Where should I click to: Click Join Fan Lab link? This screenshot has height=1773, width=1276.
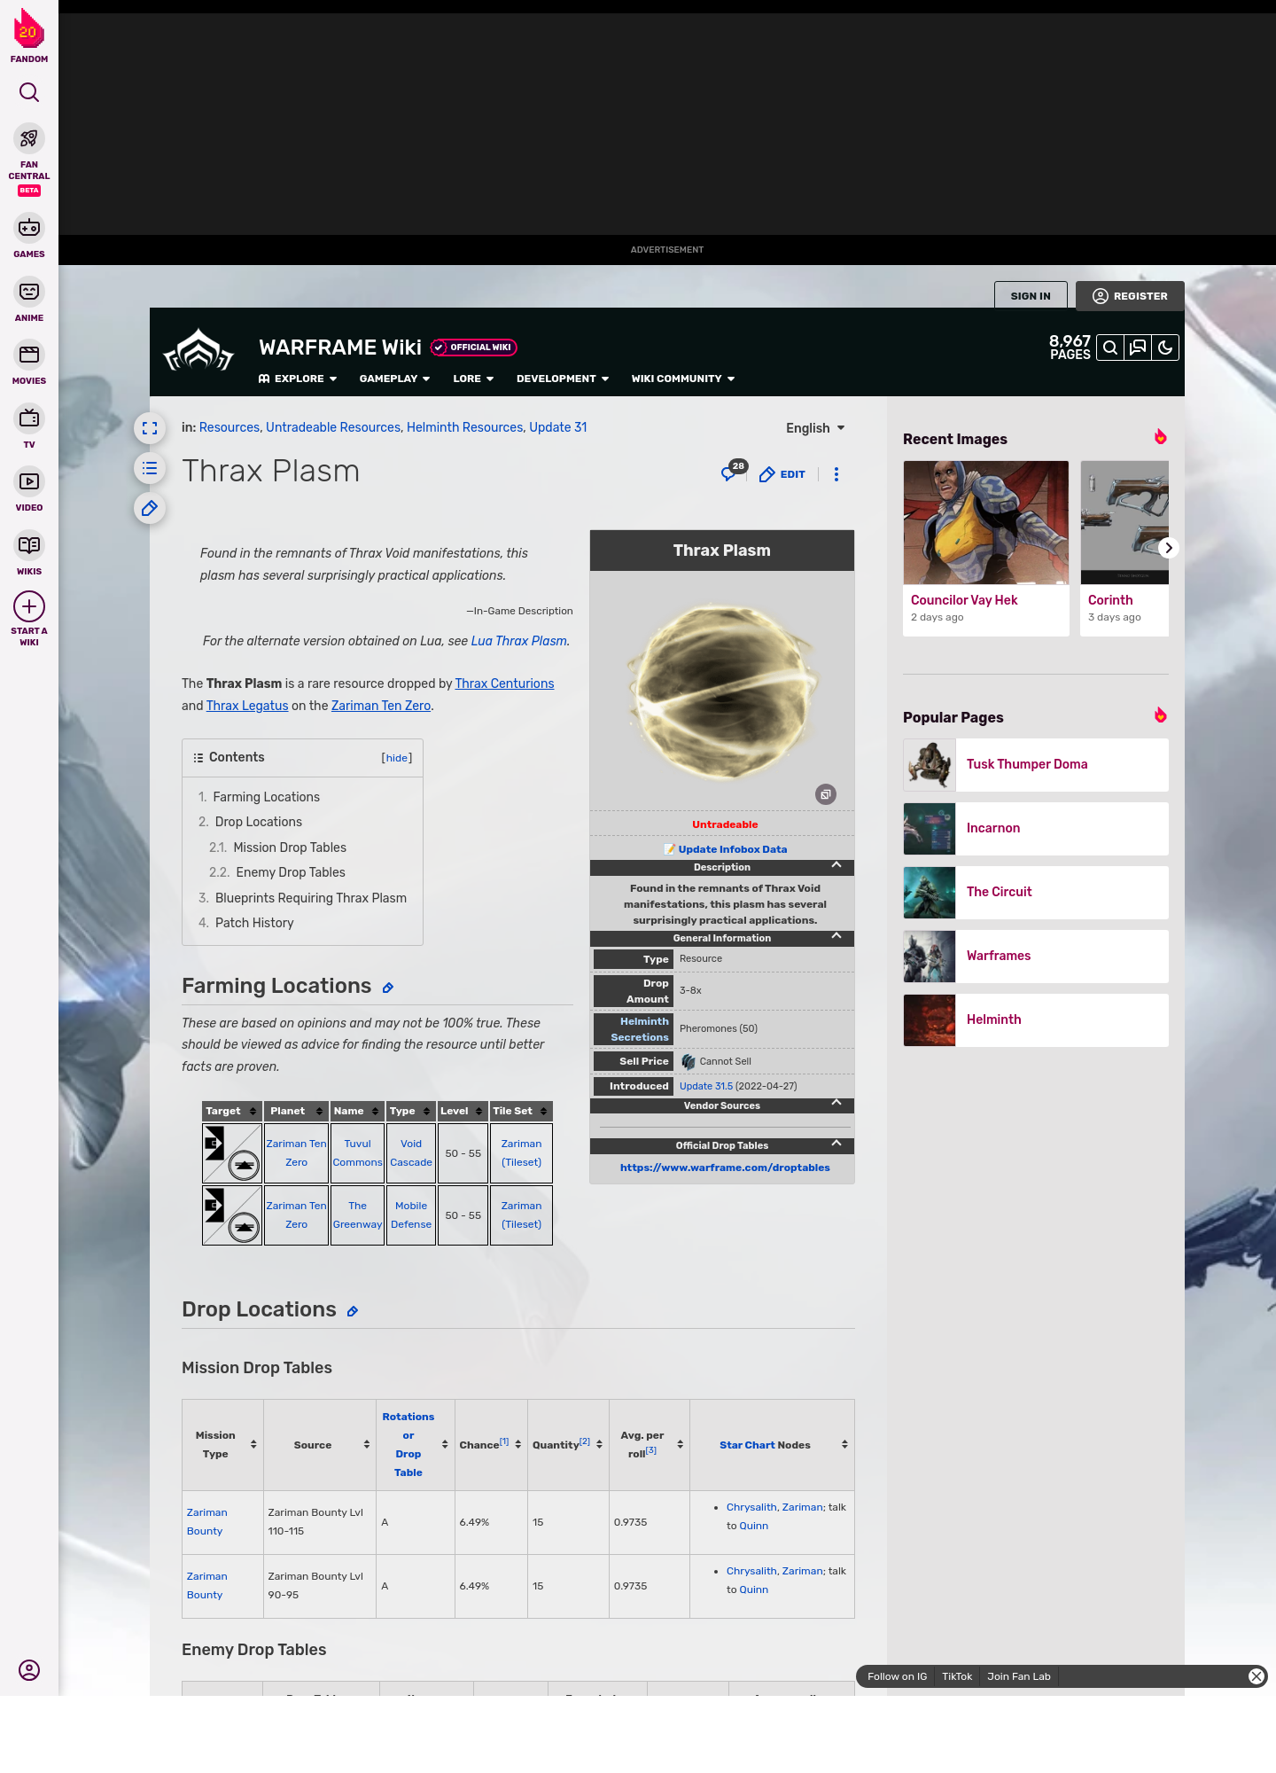tap(1018, 1676)
